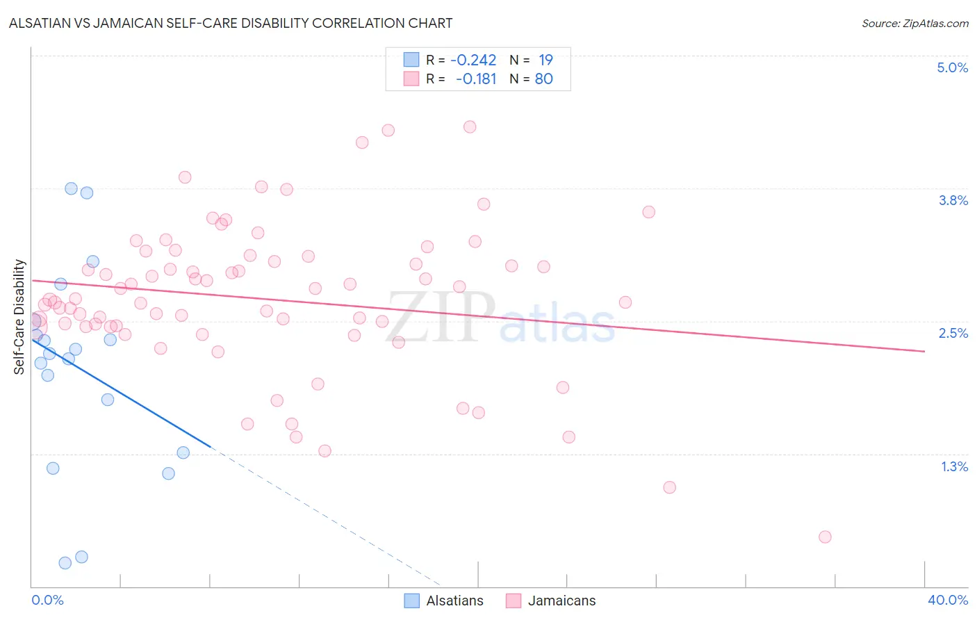Click the blue swatch beside R = -0.242
Viewport: 977px width, 620px height.
tap(411, 60)
